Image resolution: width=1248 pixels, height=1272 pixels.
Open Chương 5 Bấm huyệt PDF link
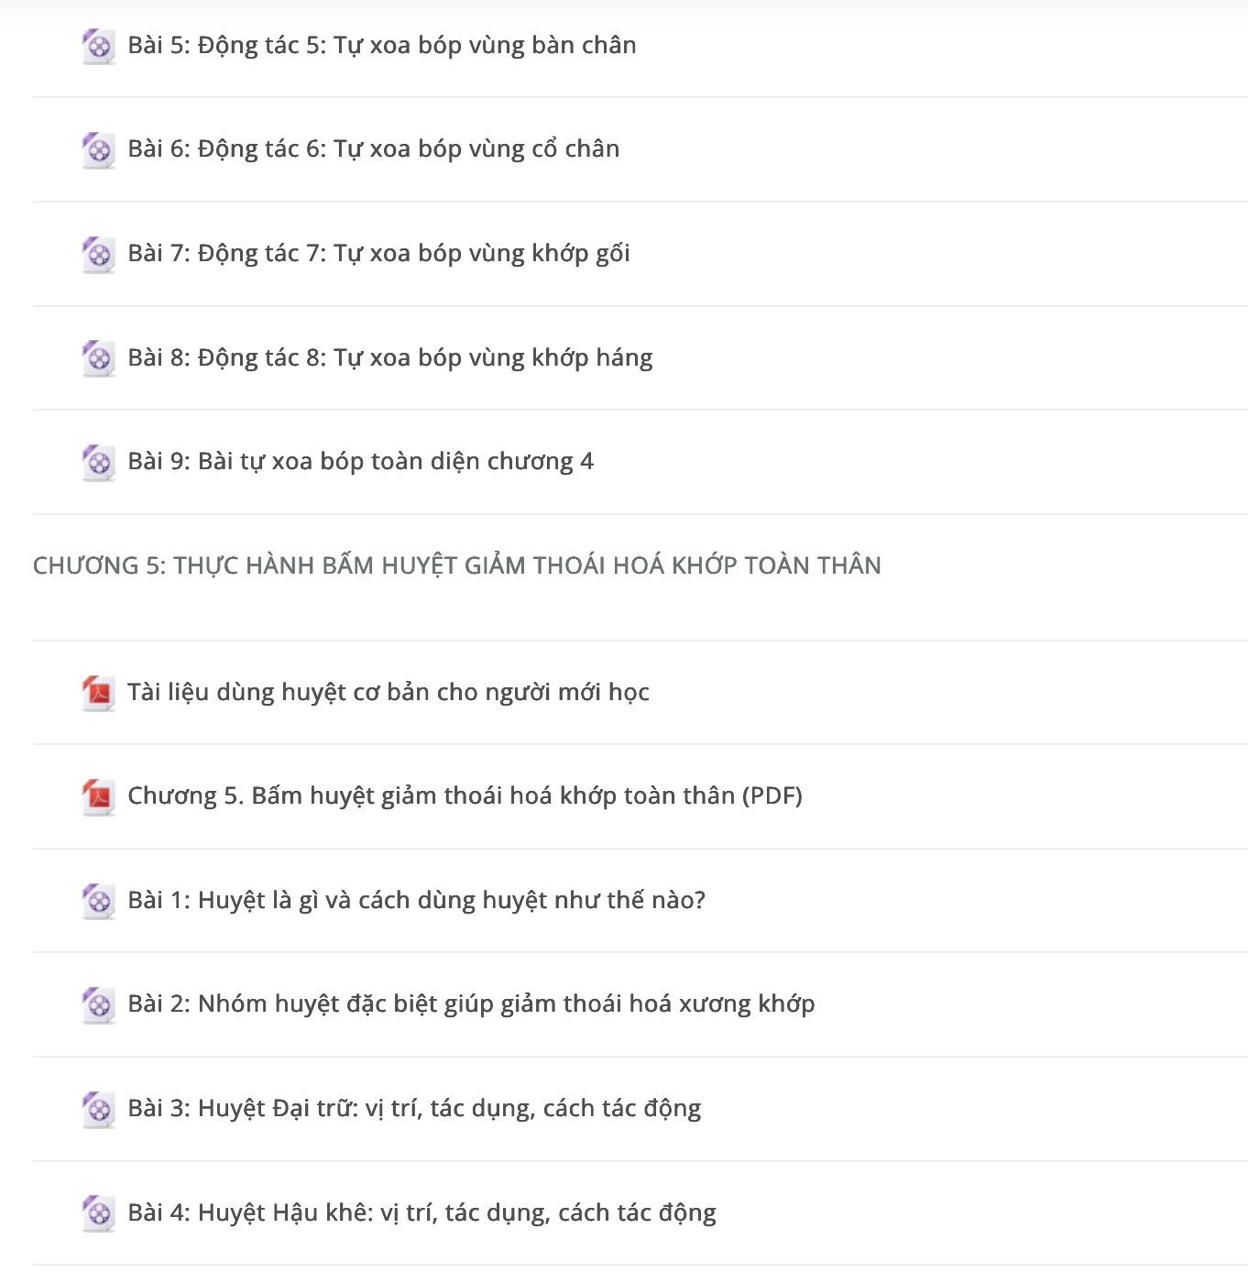(x=465, y=795)
